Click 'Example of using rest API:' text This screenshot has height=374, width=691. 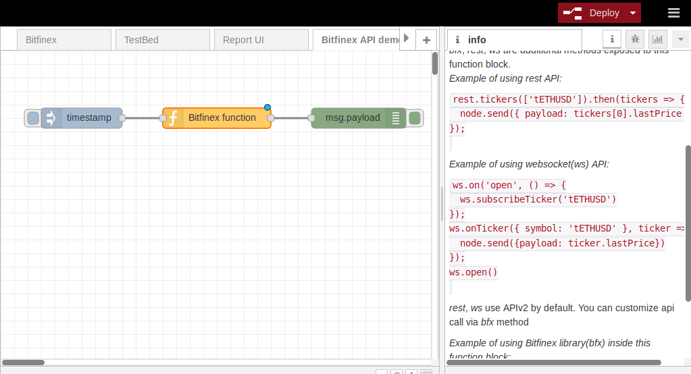505,79
